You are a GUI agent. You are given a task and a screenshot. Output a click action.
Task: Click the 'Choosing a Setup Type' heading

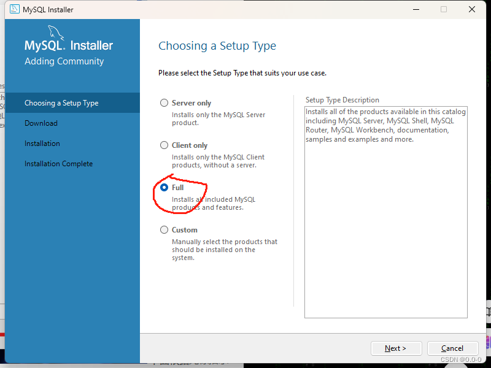pyautogui.click(x=217, y=46)
